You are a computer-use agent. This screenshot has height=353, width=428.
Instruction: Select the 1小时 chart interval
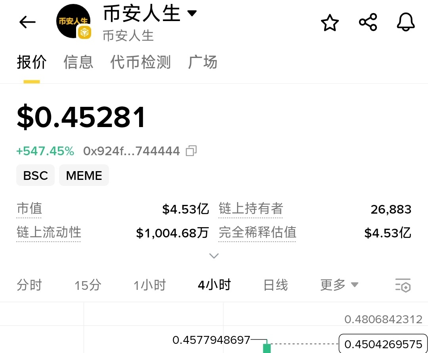click(x=149, y=285)
